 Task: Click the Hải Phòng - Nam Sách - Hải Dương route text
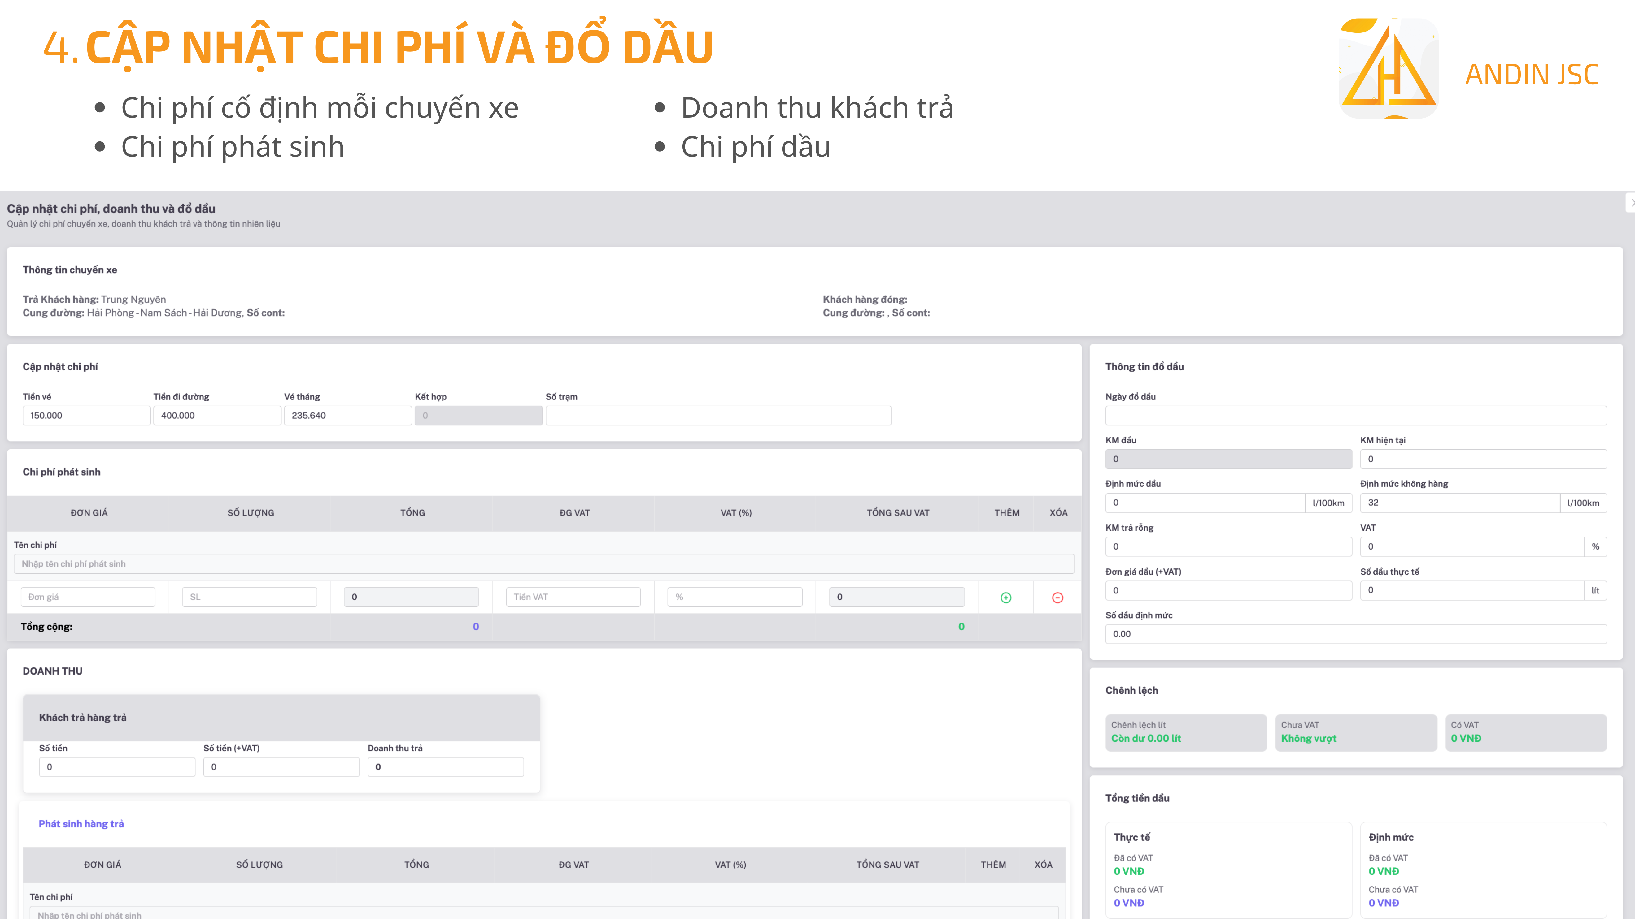[164, 313]
